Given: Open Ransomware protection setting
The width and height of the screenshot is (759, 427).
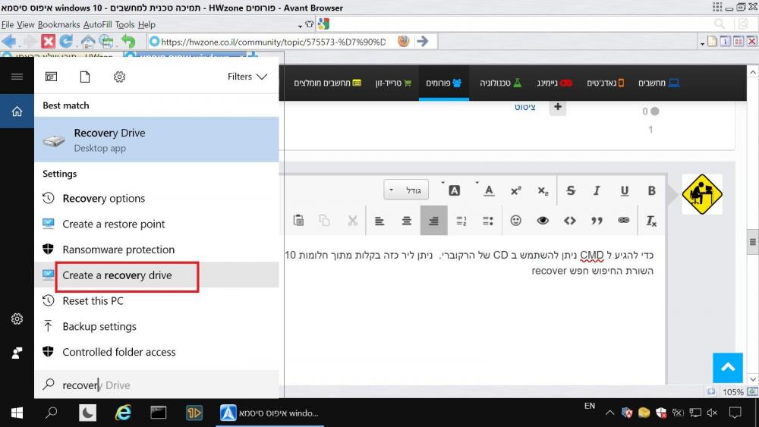Looking at the screenshot, I should click(156, 250).
